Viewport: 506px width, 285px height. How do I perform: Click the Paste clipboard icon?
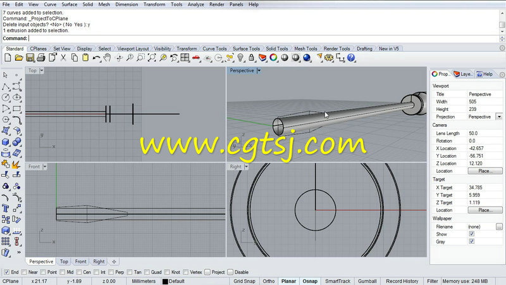coord(85,58)
